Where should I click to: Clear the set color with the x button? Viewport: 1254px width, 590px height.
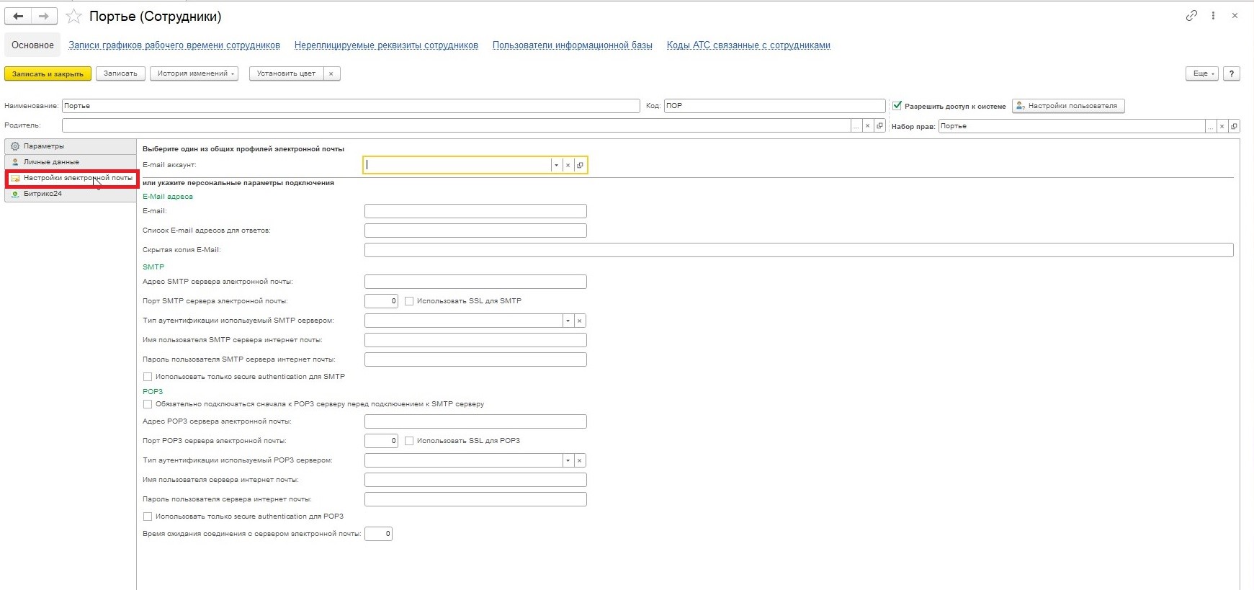point(331,73)
